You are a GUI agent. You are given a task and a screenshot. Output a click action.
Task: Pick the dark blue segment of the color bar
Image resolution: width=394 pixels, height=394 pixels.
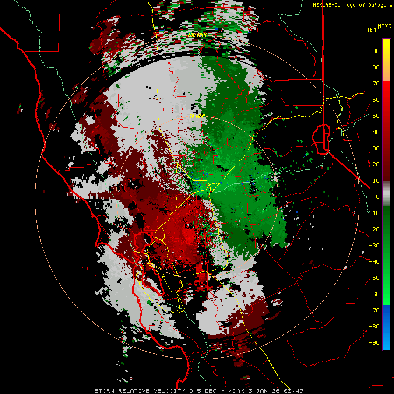point(387,312)
